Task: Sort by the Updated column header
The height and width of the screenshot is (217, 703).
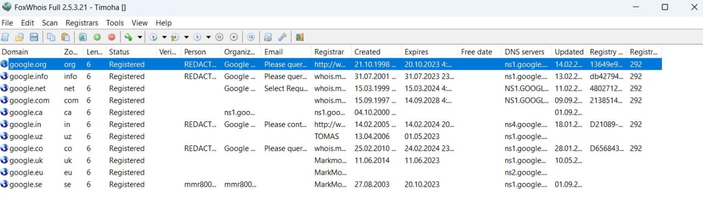Action: tap(569, 52)
